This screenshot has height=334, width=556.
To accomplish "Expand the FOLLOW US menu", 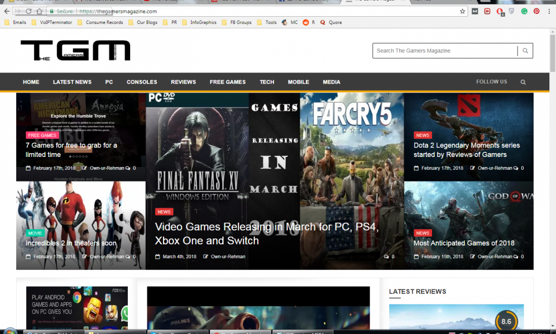I will [x=492, y=82].
